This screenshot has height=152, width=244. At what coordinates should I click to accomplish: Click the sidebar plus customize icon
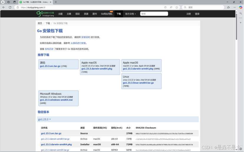click(x=240, y=23)
